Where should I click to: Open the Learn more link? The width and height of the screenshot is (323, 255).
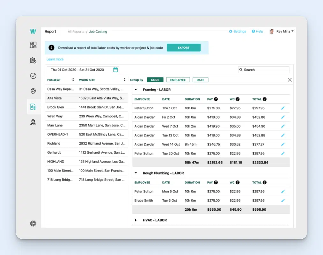click(x=55, y=59)
